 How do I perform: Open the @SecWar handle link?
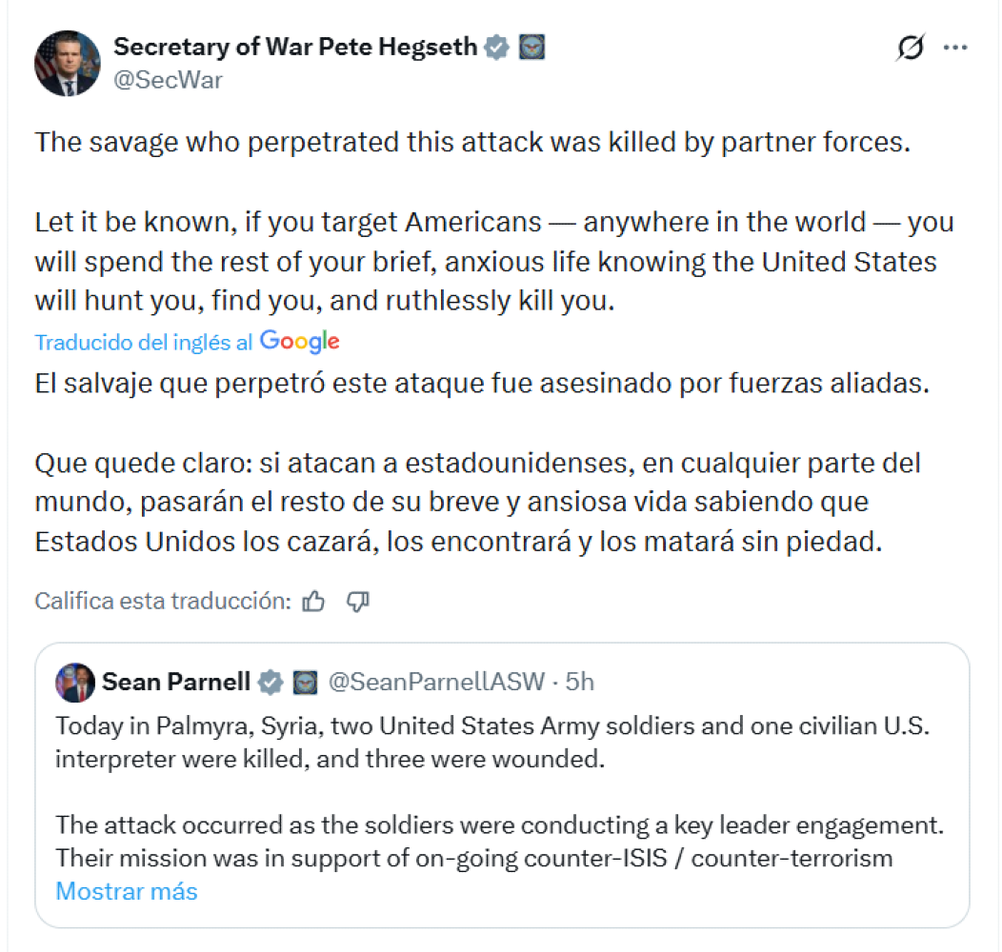(x=168, y=80)
